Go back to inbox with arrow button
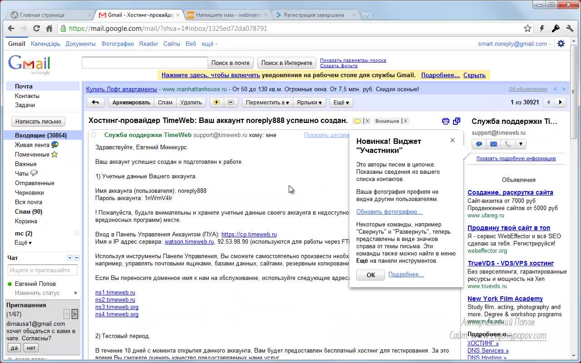 click(x=95, y=103)
